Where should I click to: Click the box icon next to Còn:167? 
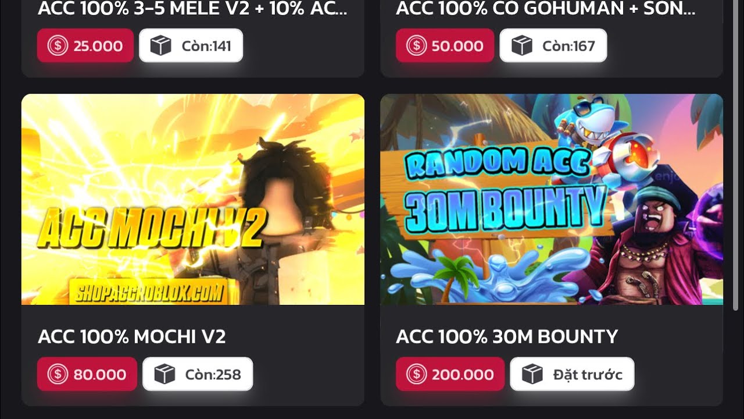tap(522, 45)
